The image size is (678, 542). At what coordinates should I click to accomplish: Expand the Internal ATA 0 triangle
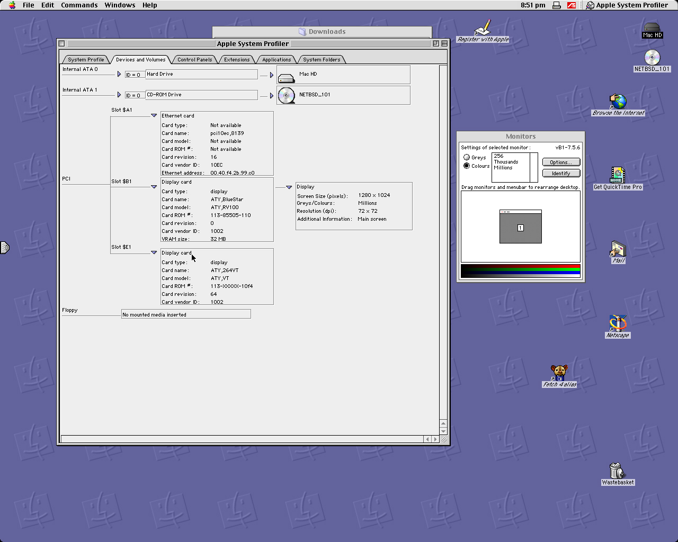(119, 74)
